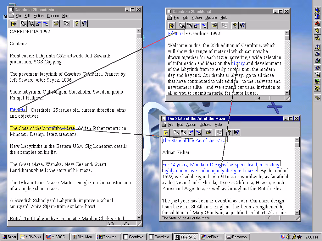The width and height of the screenshot is (322, 241).
Task: Click the backward-link arrow icon in the Maze window toolbar
Action: click(x=198, y=132)
